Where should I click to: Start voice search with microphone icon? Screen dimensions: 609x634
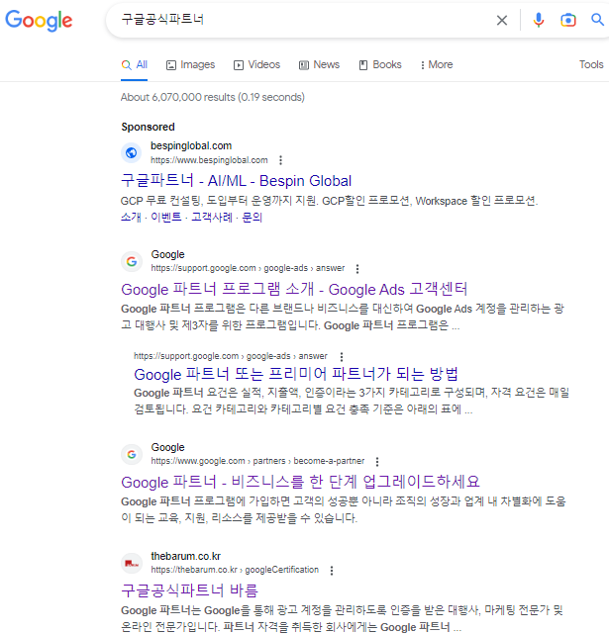coord(538,20)
